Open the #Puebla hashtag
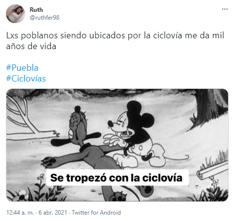Viewport: 233px width, 221px height. [x=22, y=68]
